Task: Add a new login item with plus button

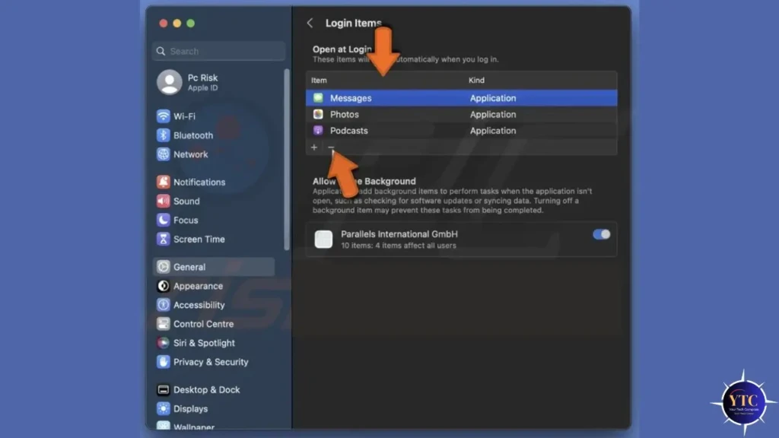Action: (x=314, y=147)
